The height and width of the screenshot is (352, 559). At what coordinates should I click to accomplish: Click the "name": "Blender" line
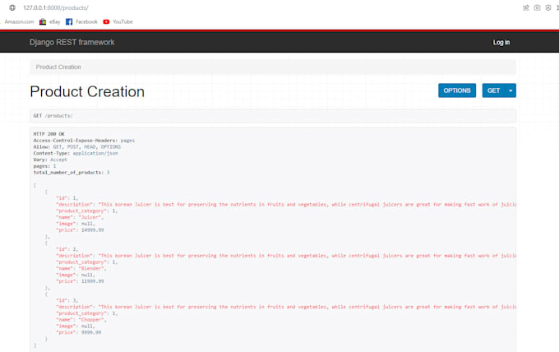(x=81, y=269)
